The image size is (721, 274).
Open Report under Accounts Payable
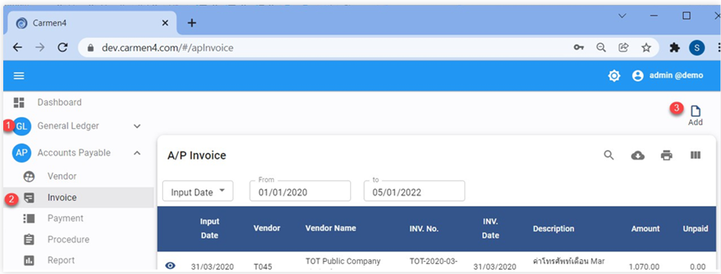click(x=61, y=261)
